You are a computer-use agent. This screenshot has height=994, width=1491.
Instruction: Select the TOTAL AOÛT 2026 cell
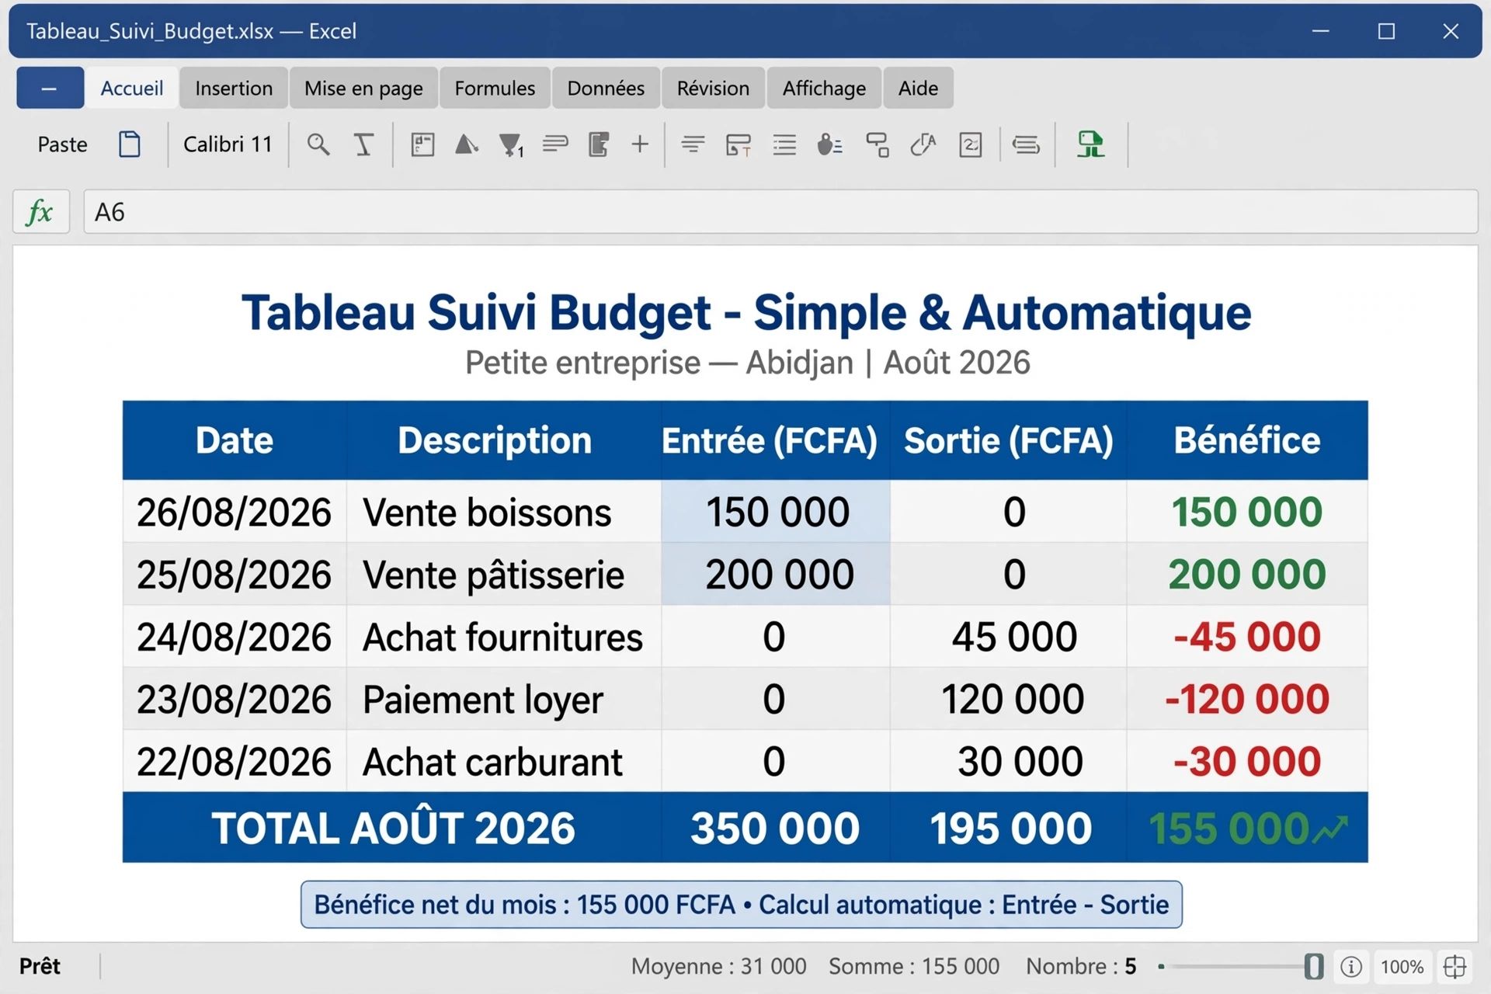pos(392,828)
